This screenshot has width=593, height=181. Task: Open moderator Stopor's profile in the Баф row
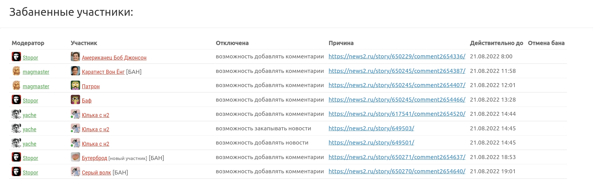(30, 101)
